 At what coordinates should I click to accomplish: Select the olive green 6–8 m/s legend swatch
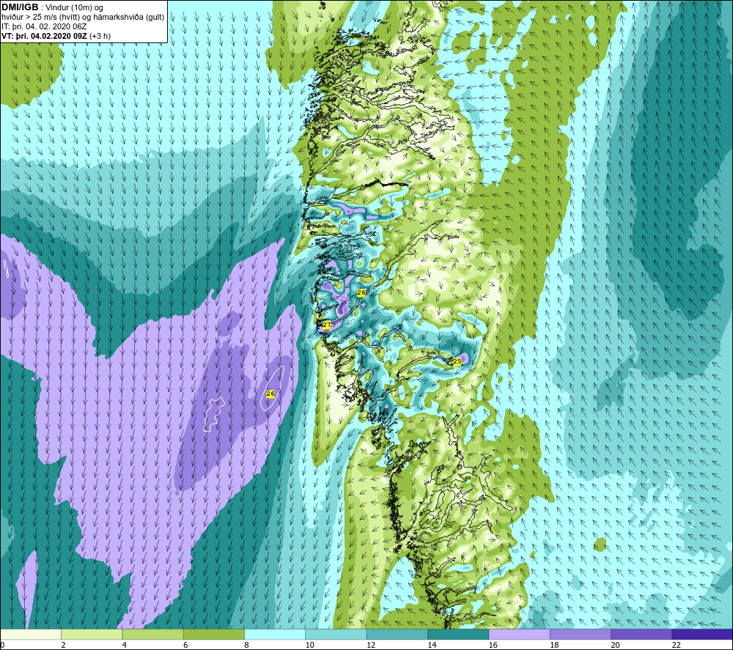pos(213,634)
